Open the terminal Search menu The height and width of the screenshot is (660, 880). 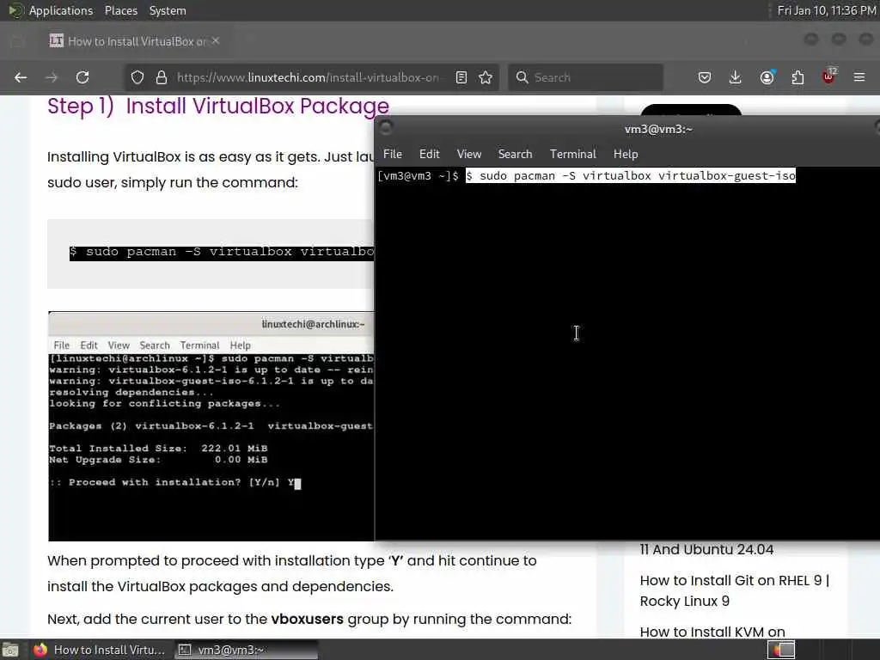515,154
